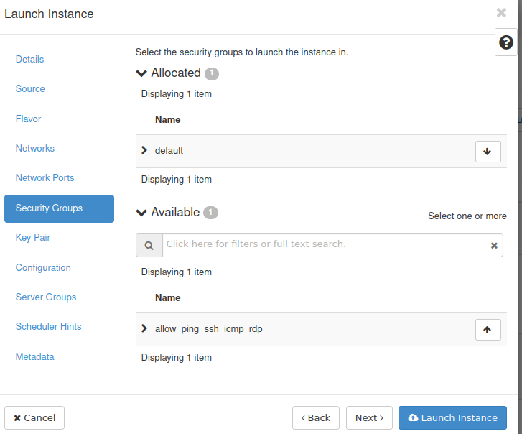Screen dimensions: 522x434
Task: Go to the Flavor step
Action: (x=29, y=119)
